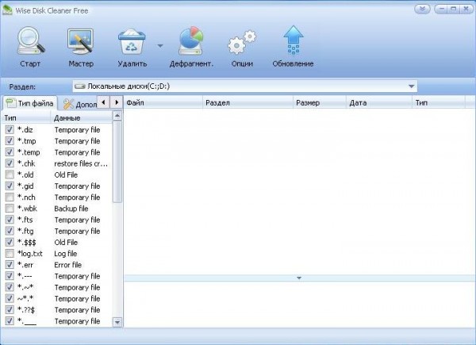This screenshot has height=345, width=476.
Task: Select the 'restore files cr…' description
Action: [81, 163]
